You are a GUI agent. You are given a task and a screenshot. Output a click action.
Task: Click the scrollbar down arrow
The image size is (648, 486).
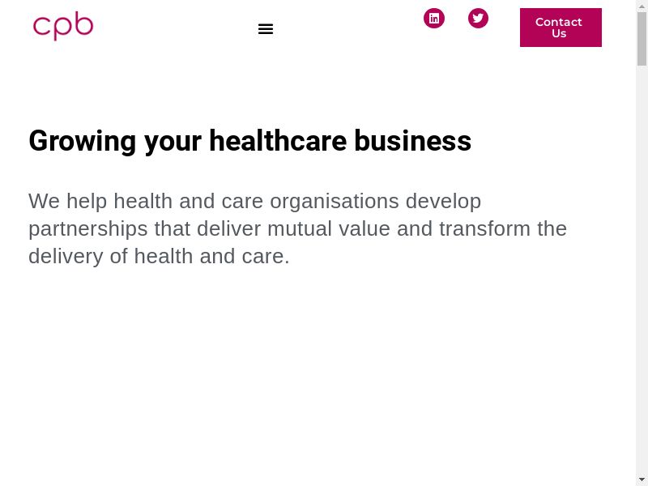(x=642, y=480)
